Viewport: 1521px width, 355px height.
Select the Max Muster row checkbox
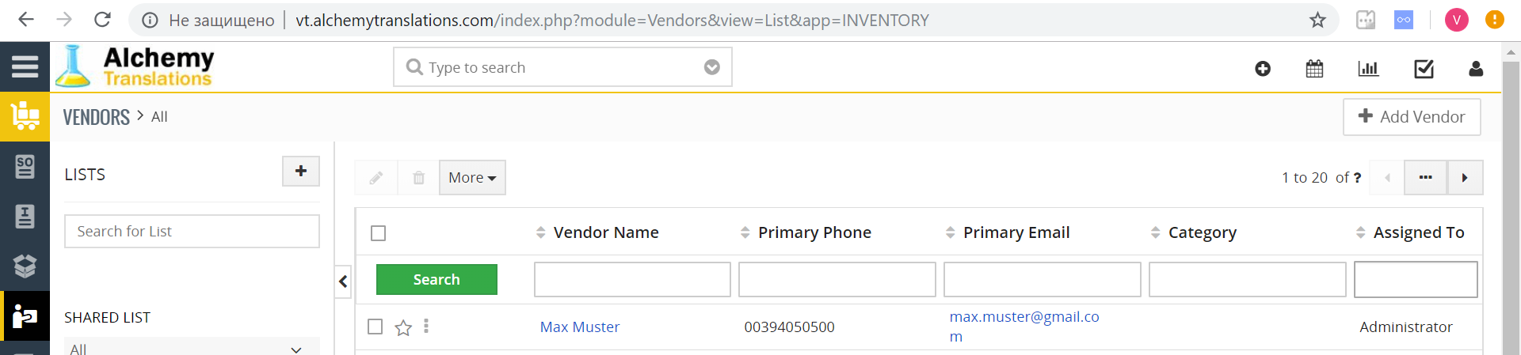(375, 327)
